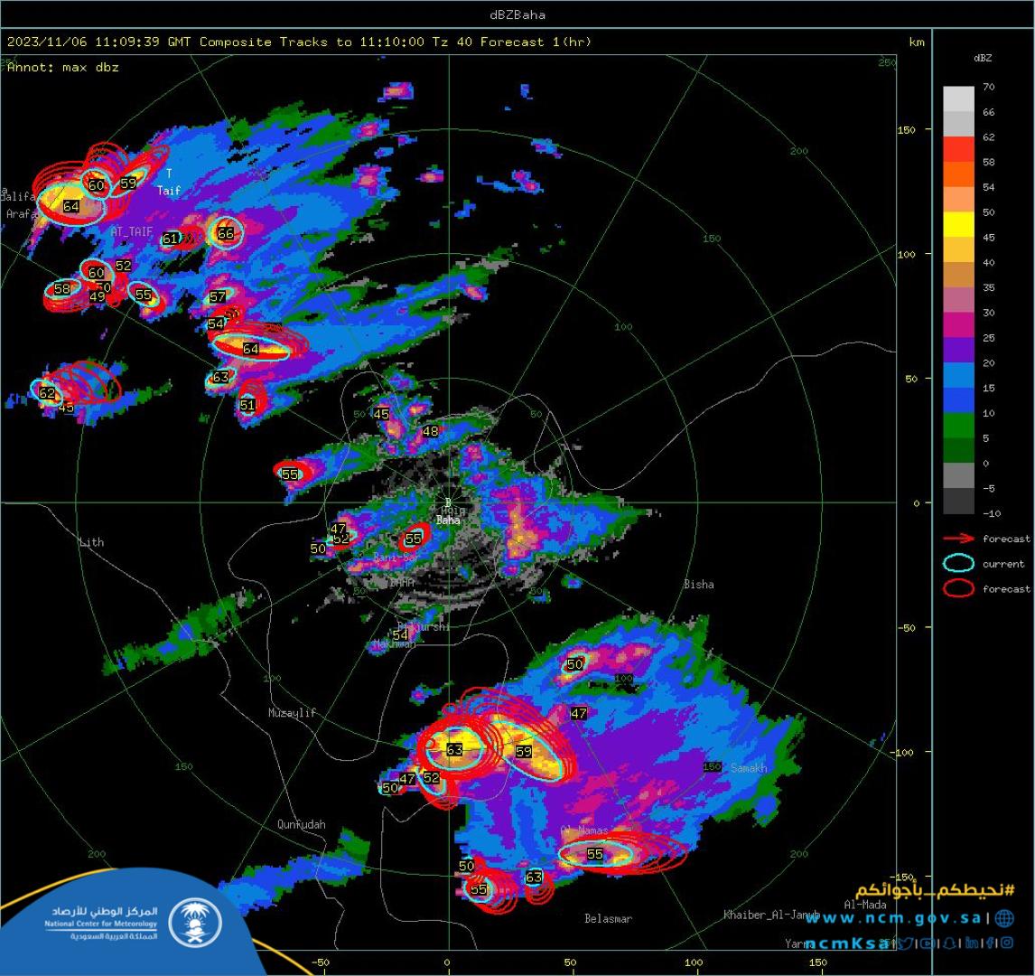Select the cyan current ellipse in legend
The height and width of the screenshot is (976, 1035).
click(x=958, y=564)
